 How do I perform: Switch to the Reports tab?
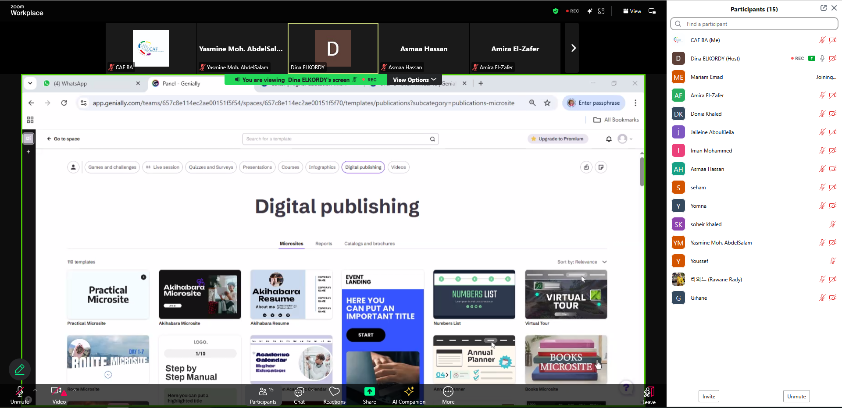click(324, 244)
